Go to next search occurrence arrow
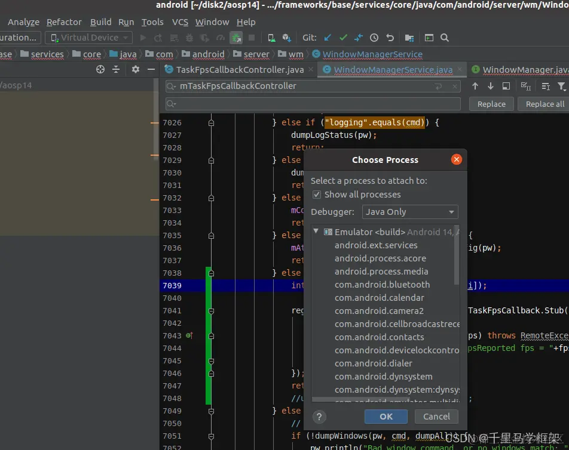Screen dimensions: 569x450 [490, 86]
